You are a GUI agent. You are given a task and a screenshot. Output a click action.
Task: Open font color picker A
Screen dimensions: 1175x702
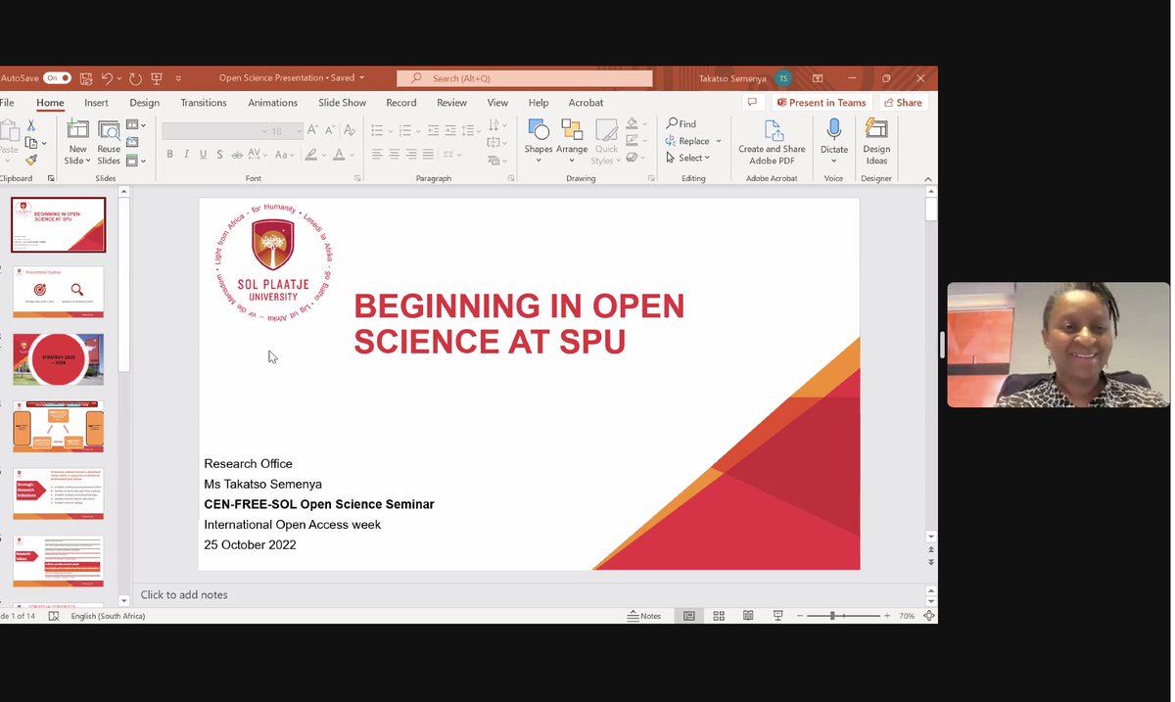click(339, 155)
